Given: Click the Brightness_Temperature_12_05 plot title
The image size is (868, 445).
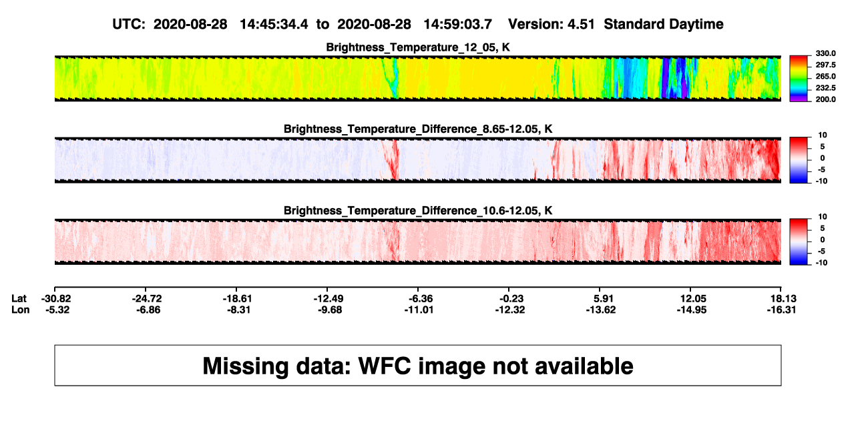Looking at the screenshot, I should point(418,47).
